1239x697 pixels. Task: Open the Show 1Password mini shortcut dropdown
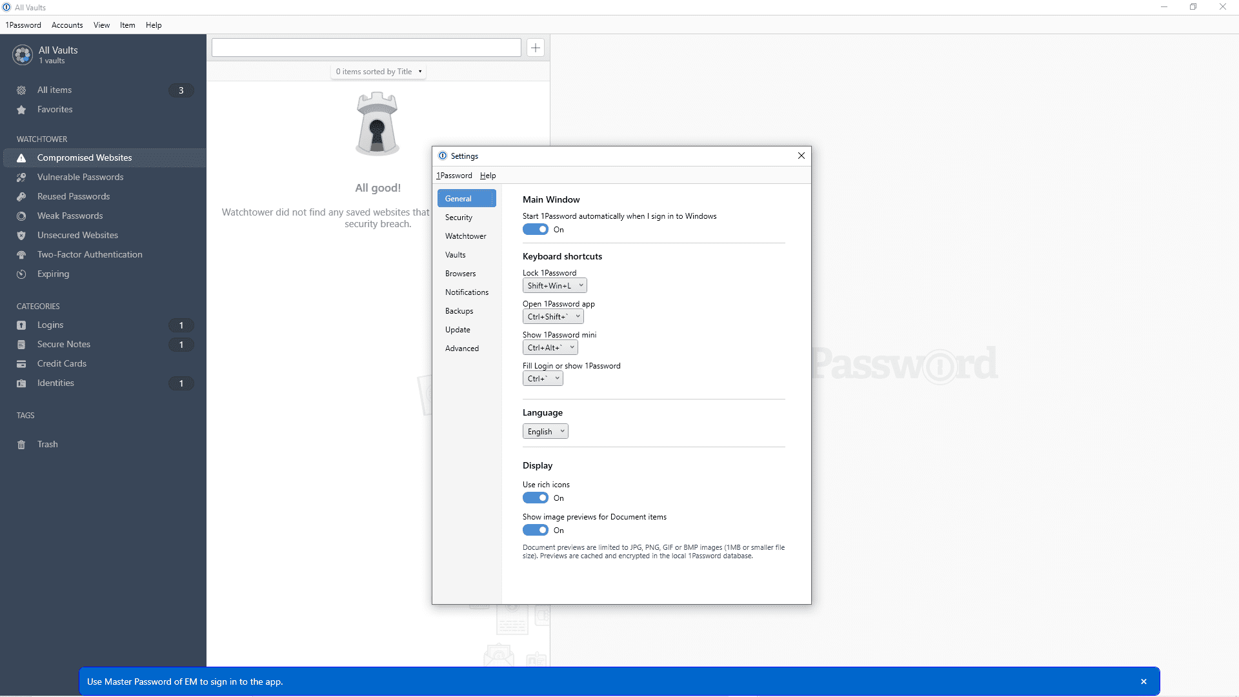point(550,347)
